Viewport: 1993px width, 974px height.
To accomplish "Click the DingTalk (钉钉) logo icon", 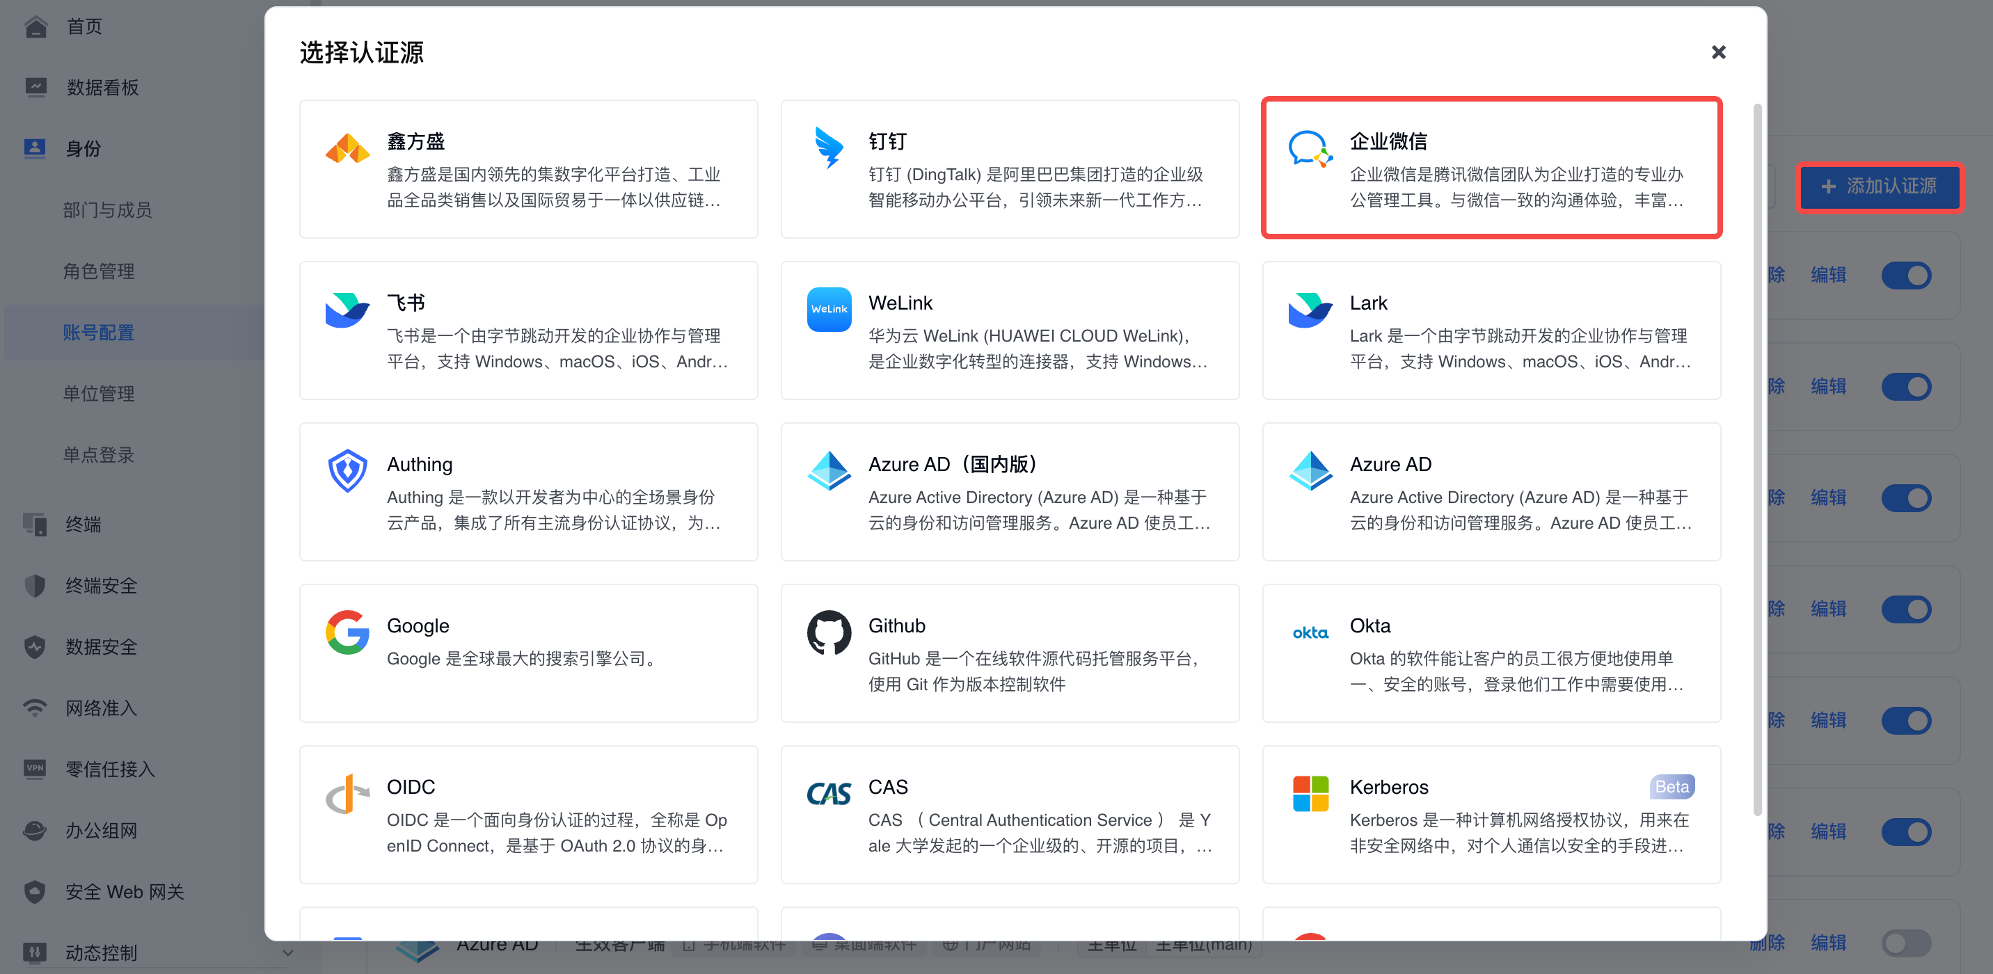I will click(829, 147).
